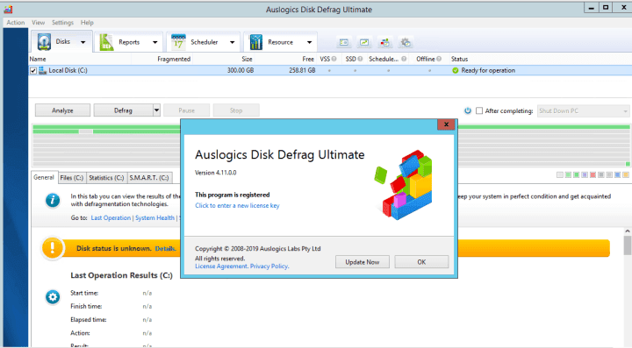Expand the Disks dropdown arrow
The height and width of the screenshot is (348, 632).
pyautogui.click(x=83, y=42)
